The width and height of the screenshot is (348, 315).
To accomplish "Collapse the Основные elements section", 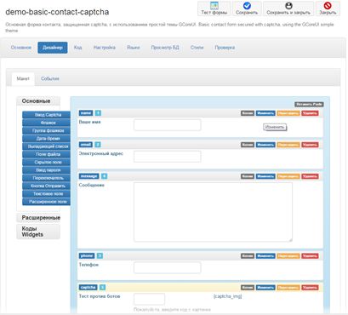I will (38, 101).
